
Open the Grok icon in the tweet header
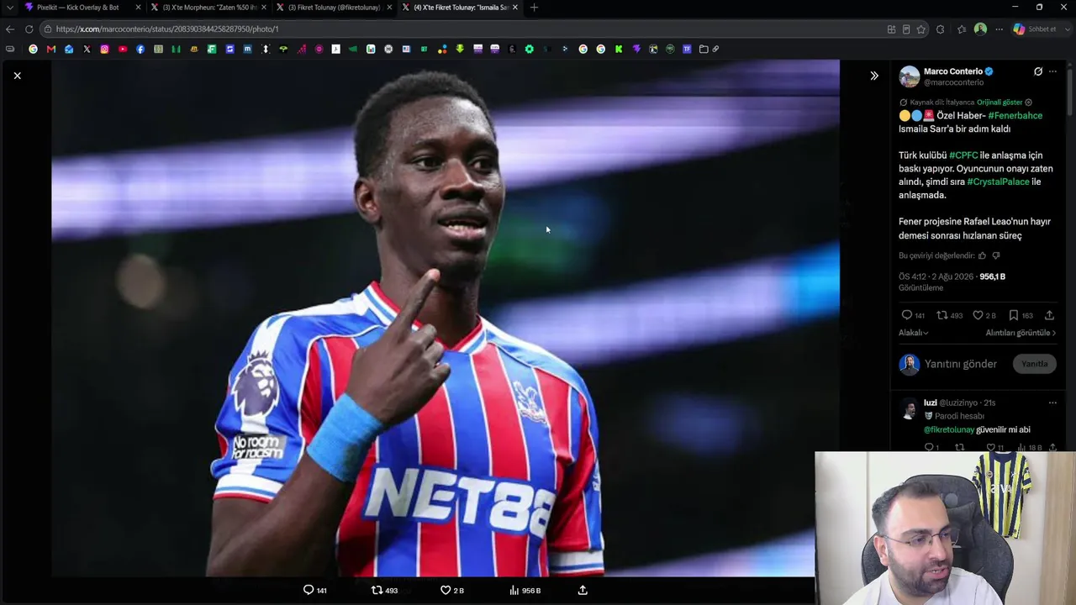pos(1038,71)
